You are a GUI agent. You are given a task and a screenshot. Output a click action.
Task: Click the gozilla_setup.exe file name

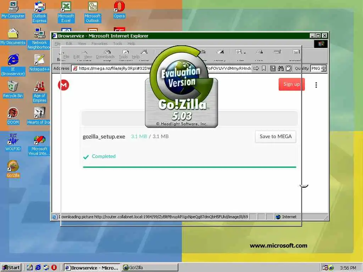(104, 136)
